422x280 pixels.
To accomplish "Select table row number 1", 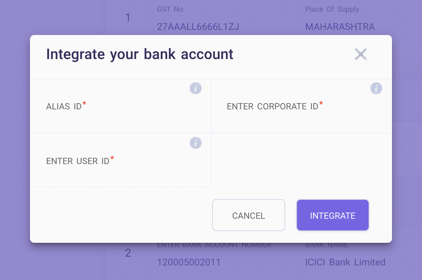I will (x=128, y=17).
